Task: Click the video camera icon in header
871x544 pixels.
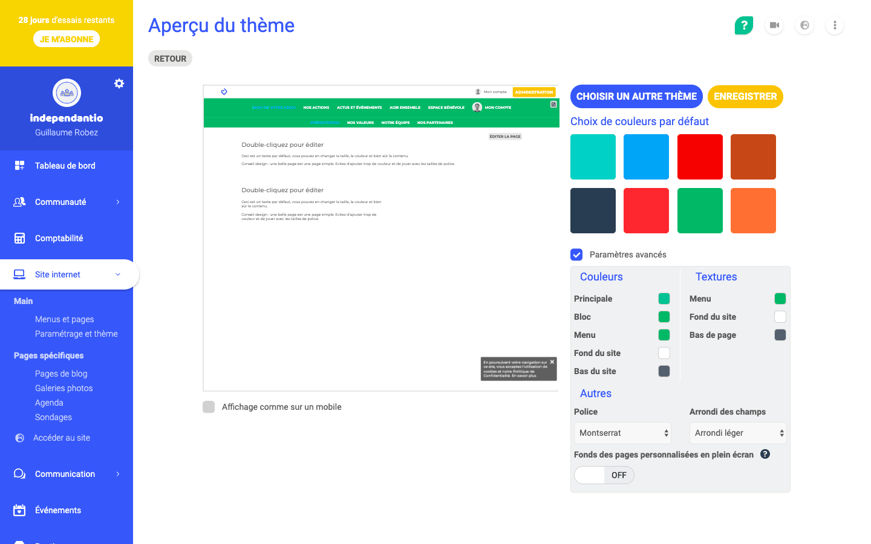Action: click(774, 25)
